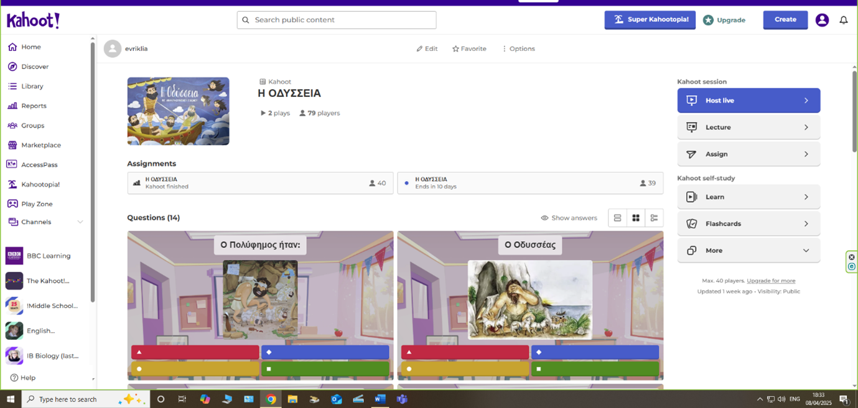
Task: Open question card 'Ο Πολύφημος ήταν:'
Action: pos(260,305)
